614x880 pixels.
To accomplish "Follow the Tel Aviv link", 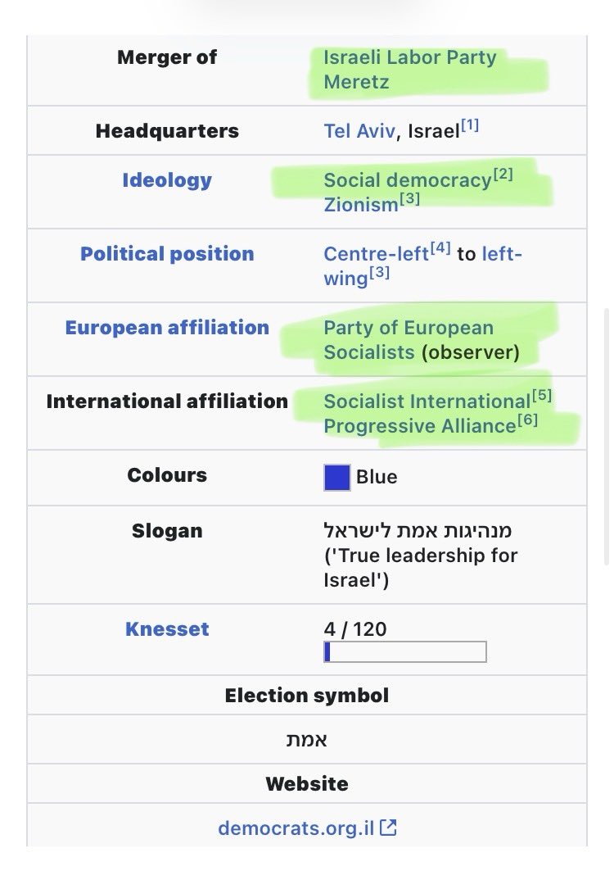I will coord(359,131).
